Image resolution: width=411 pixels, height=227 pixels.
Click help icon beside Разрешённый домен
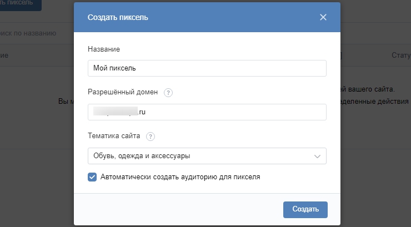(169, 93)
